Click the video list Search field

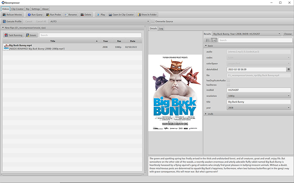(x=90, y=35)
